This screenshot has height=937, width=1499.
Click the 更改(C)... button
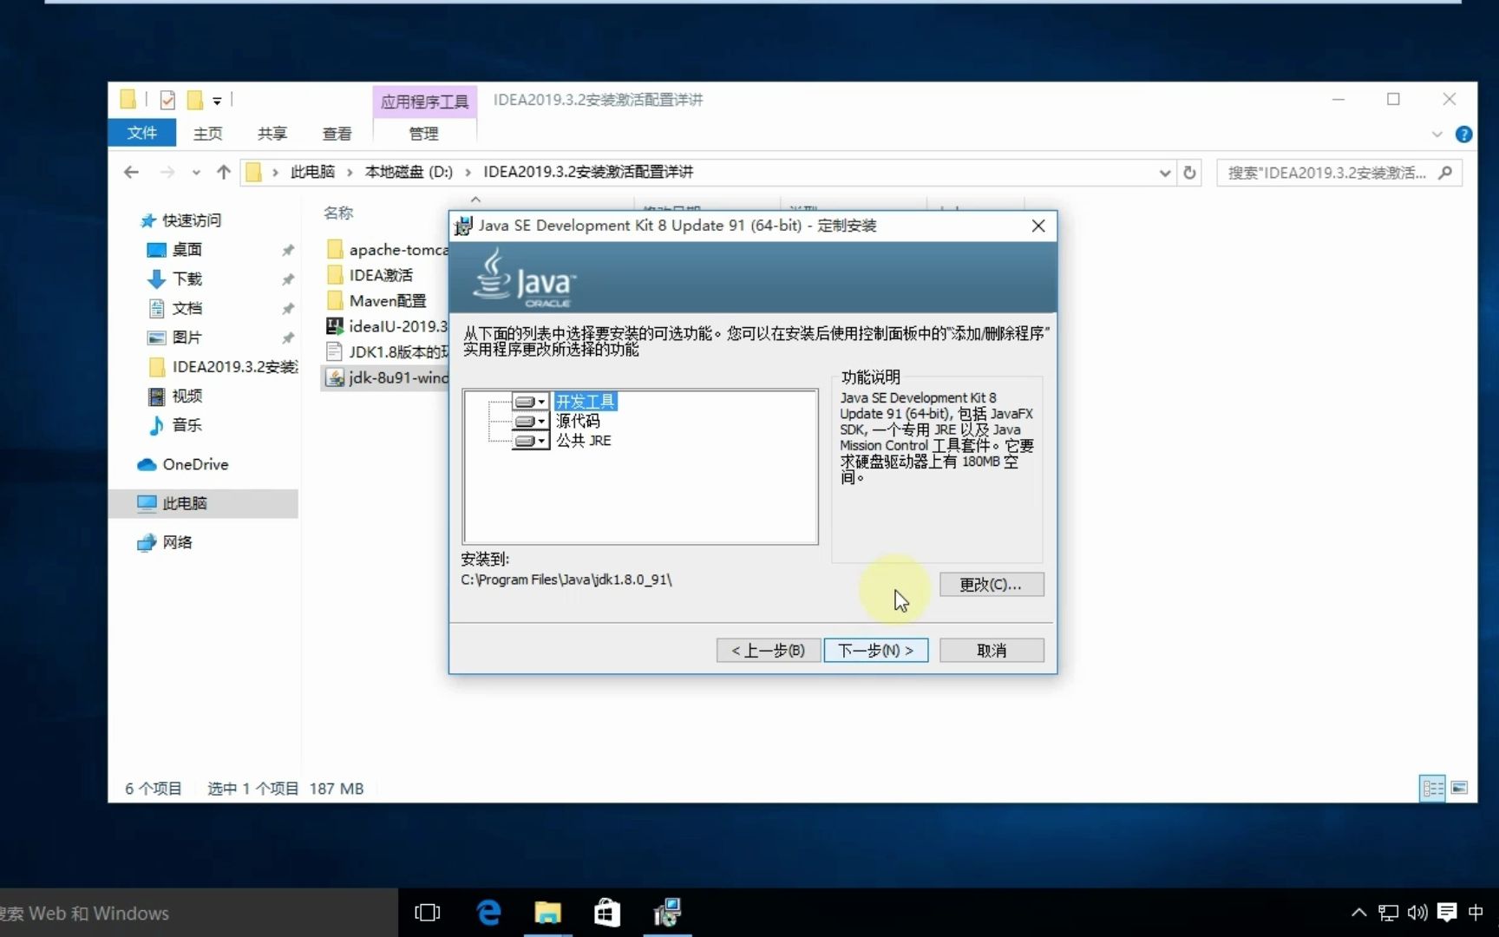tap(991, 585)
